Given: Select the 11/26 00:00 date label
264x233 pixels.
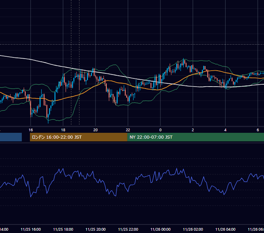Looking at the screenshot, I should click(x=160, y=229).
